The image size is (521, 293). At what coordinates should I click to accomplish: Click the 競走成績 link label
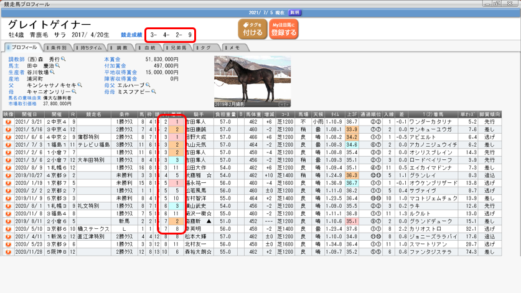(131, 35)
